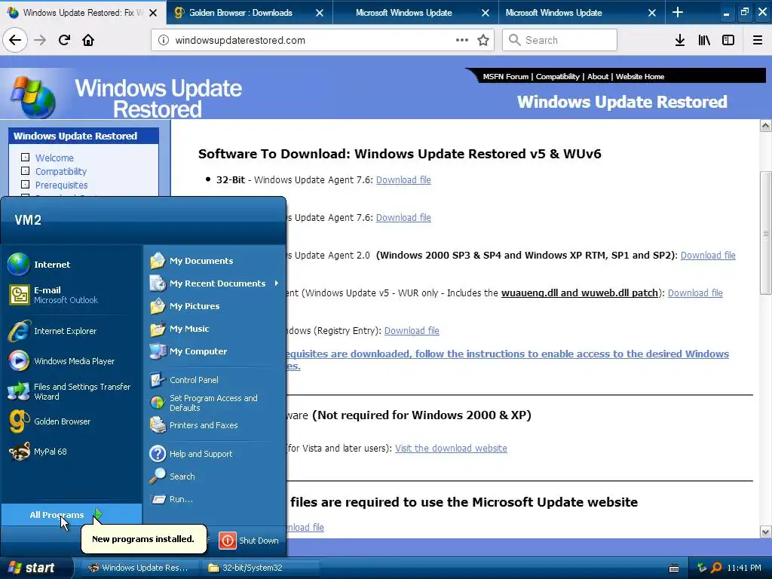Visit the download website link
772x579 pixels.
(x=451, y=448)
